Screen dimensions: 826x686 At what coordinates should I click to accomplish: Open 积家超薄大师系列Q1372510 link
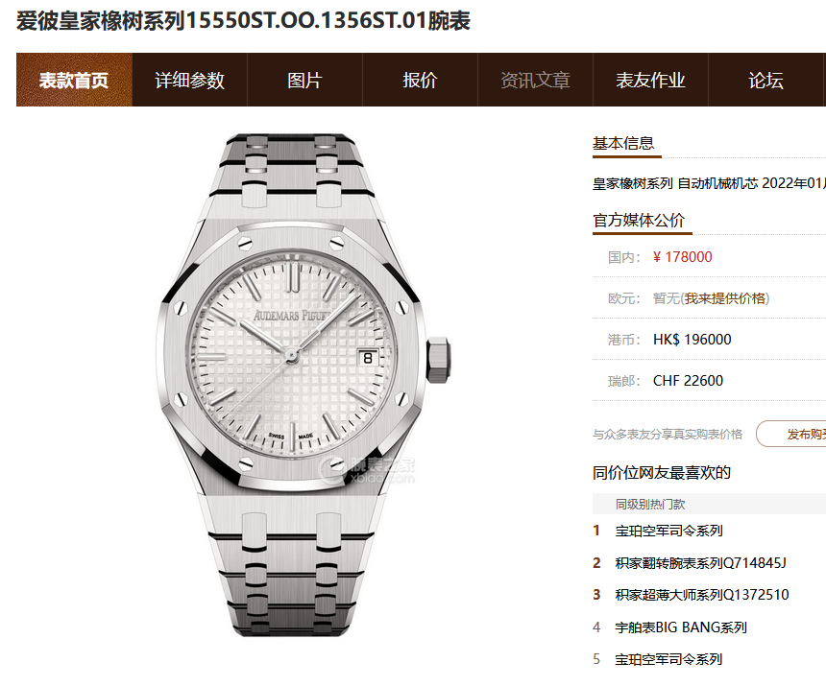pos(702,595)
